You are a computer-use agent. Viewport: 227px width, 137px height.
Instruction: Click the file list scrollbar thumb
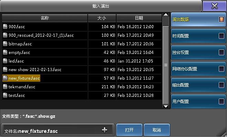pyautogui.click(x=166, y=65)
